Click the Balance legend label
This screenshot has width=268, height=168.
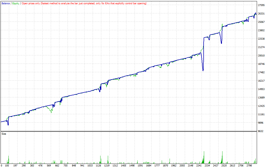tap(6, 3)
